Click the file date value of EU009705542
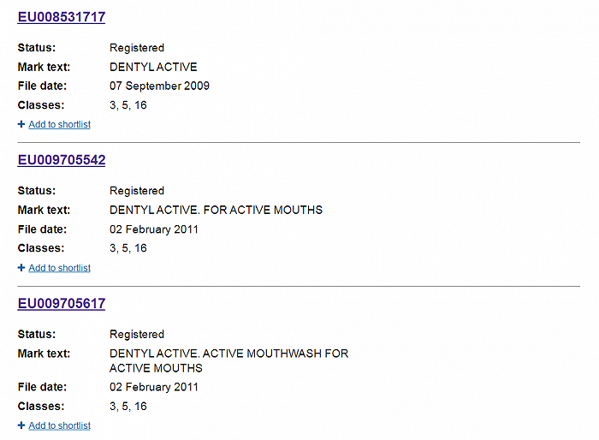Viewport: 599px width, 440px height. point(154,229)
